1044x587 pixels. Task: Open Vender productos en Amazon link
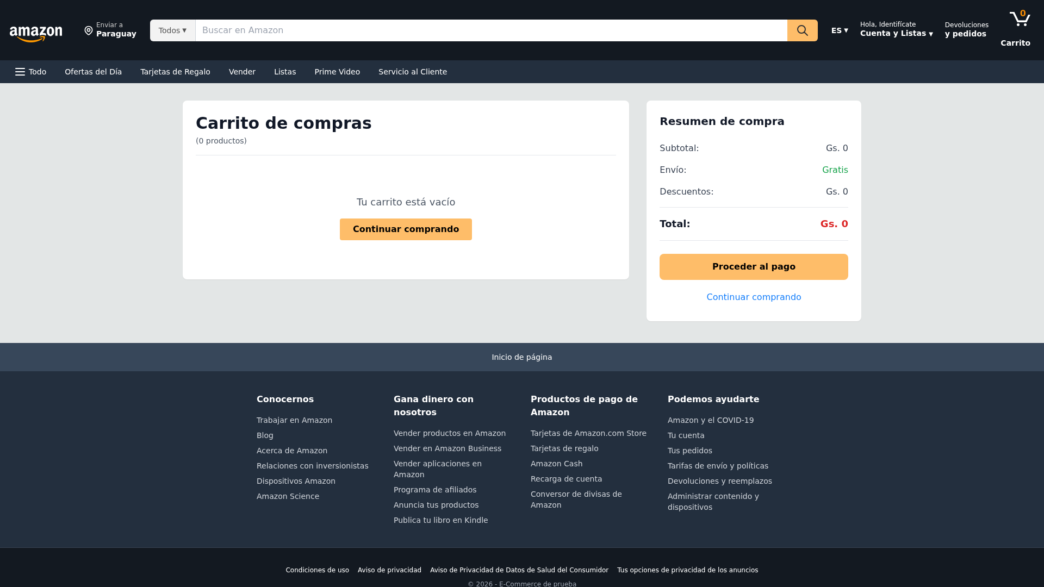pos(450,433)
